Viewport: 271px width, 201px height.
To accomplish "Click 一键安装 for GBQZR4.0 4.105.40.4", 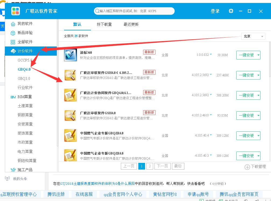I will (x=247, y=136).
